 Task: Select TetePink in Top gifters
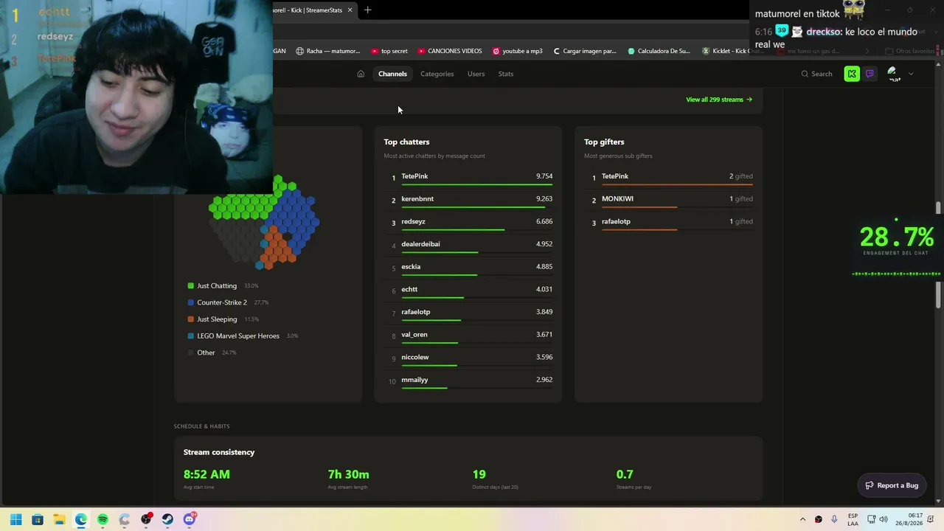tap(615, 176)
